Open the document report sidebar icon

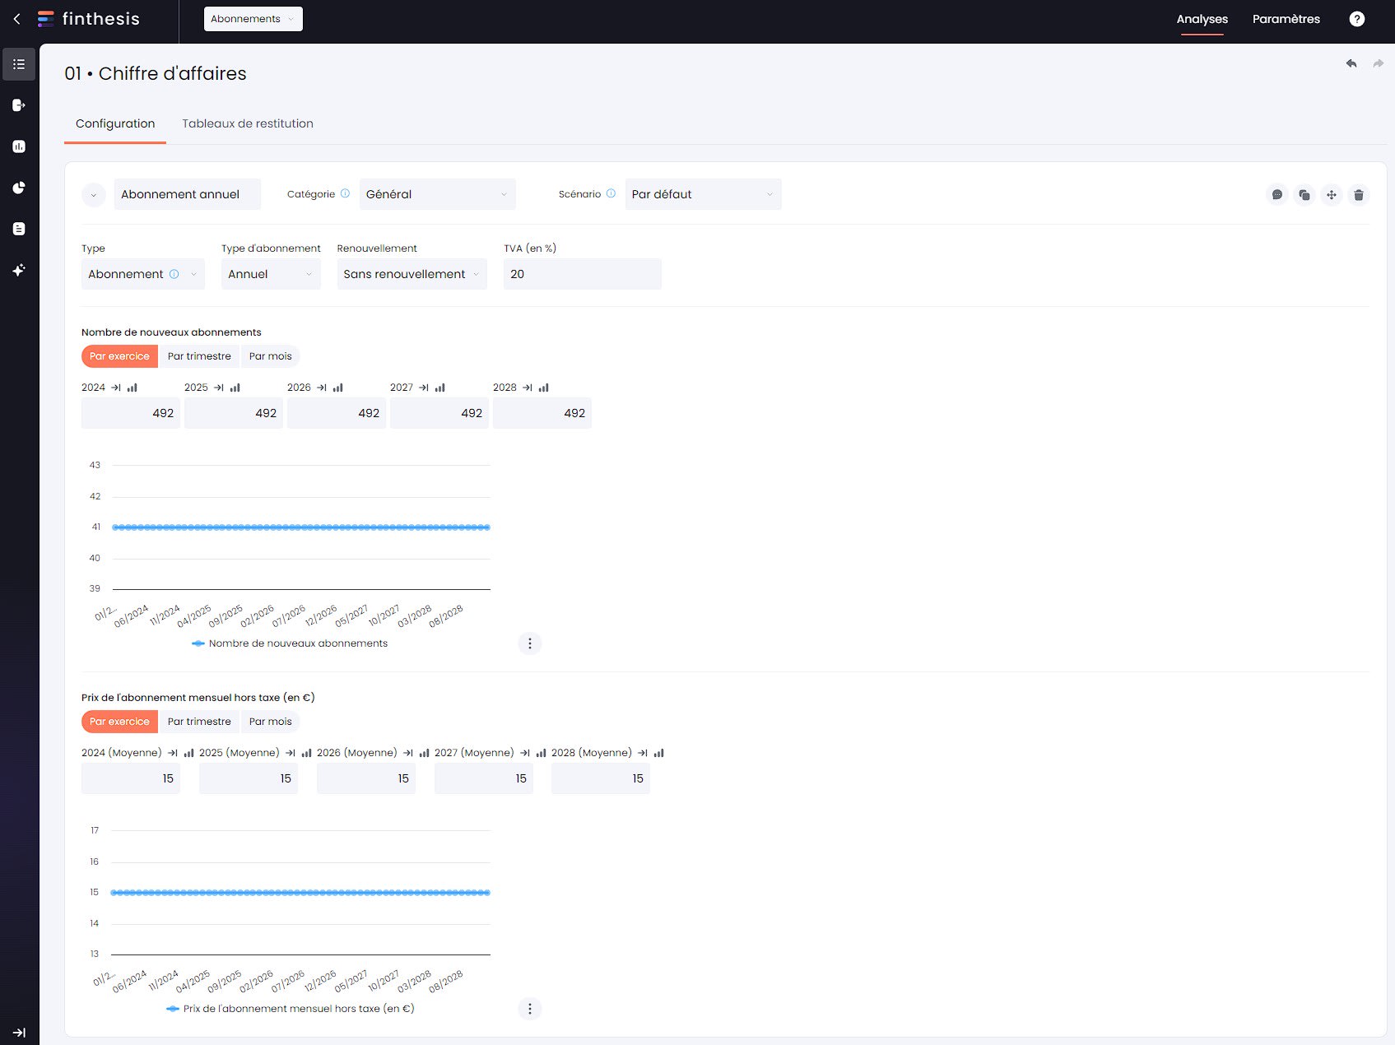point(19,229)
